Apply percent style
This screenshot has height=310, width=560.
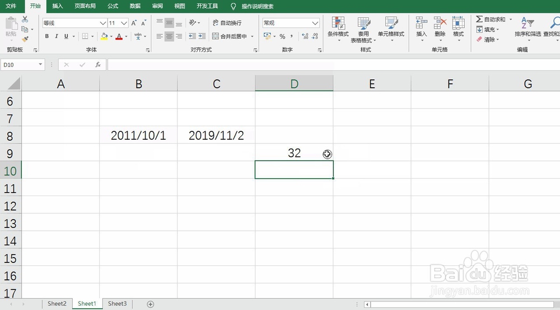point(282,36)
